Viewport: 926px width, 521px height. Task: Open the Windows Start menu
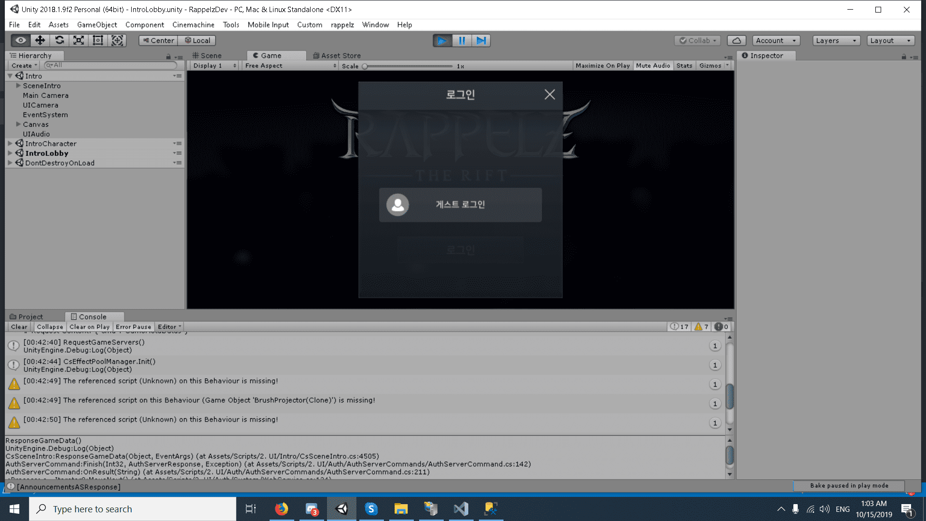click(14, 509)
